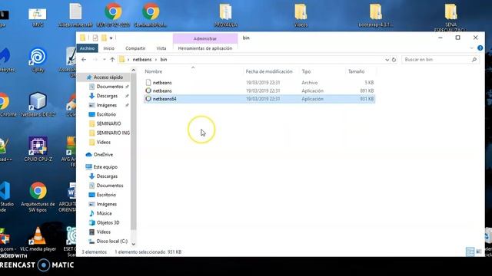The height and width of the screenshot is (276, 492).
Task: Sort by Fecha de modificación column
Action: click(269, 71)
